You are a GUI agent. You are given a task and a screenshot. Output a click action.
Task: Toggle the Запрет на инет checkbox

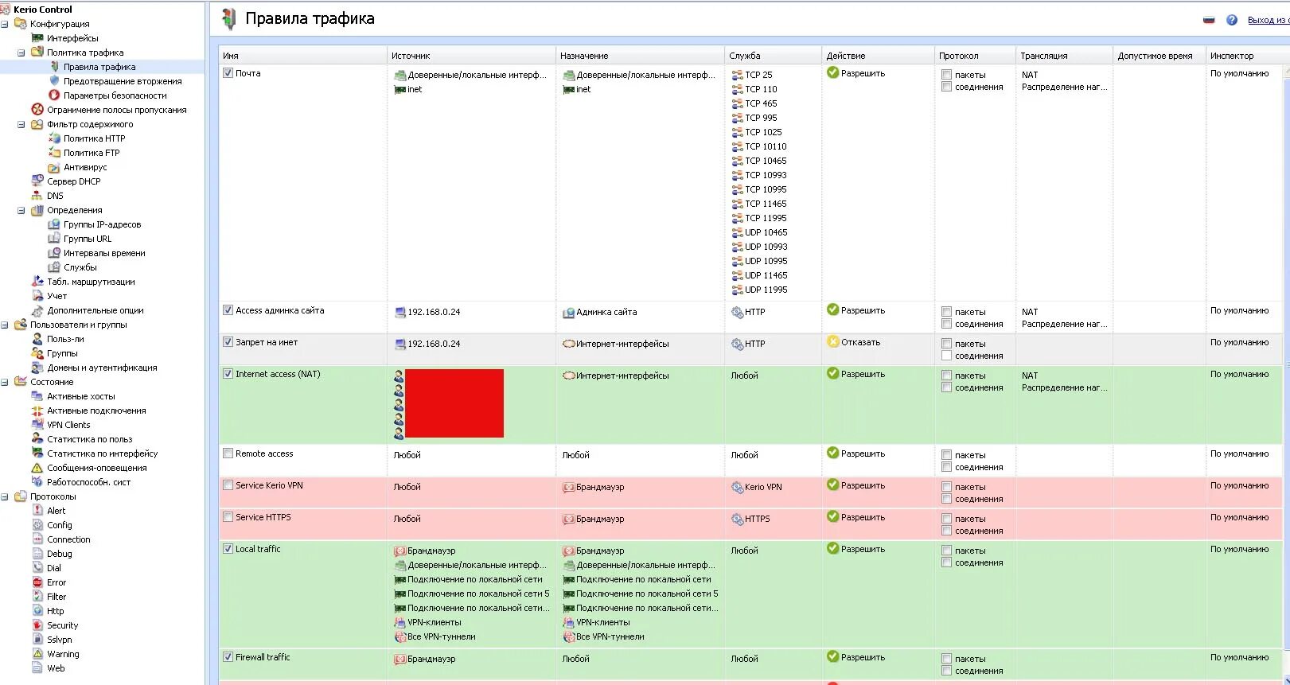point(228,342)
